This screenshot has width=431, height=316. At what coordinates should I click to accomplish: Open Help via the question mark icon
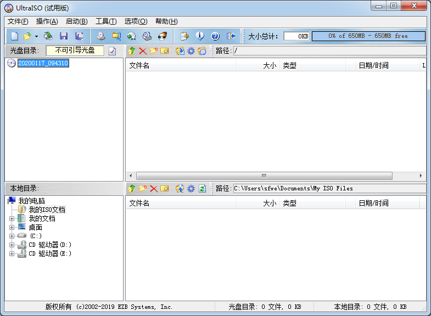[x=215, y=36]
